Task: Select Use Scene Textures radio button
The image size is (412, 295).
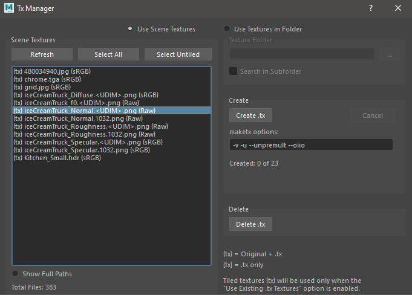Action: (x=130, y=29)
